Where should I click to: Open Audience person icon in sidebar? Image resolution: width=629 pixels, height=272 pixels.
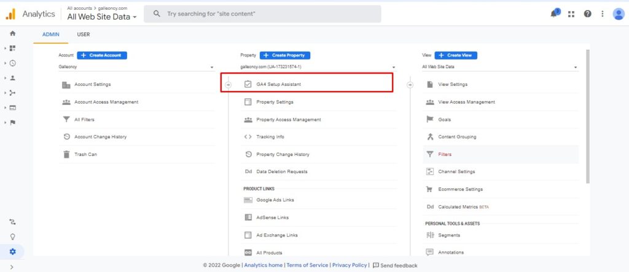point(12,78)
